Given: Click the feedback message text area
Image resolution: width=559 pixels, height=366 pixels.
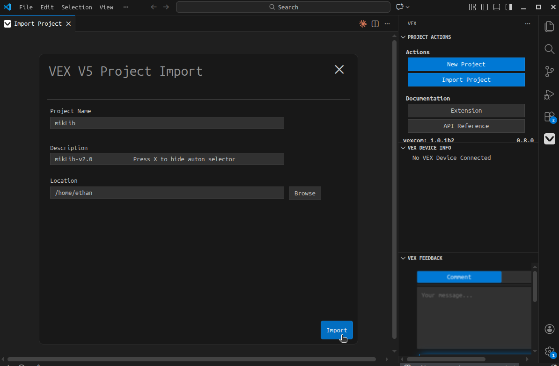Looking at the screenshot, I should point(474,318).
